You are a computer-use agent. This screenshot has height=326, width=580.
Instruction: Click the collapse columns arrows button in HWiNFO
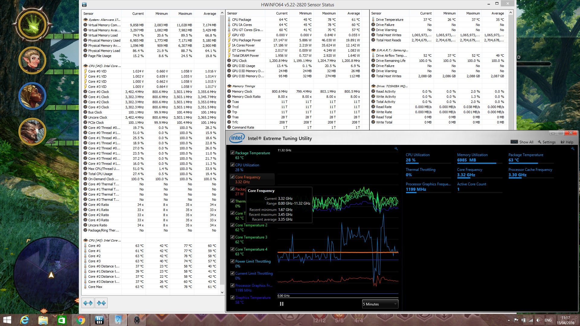click(101, 303)
